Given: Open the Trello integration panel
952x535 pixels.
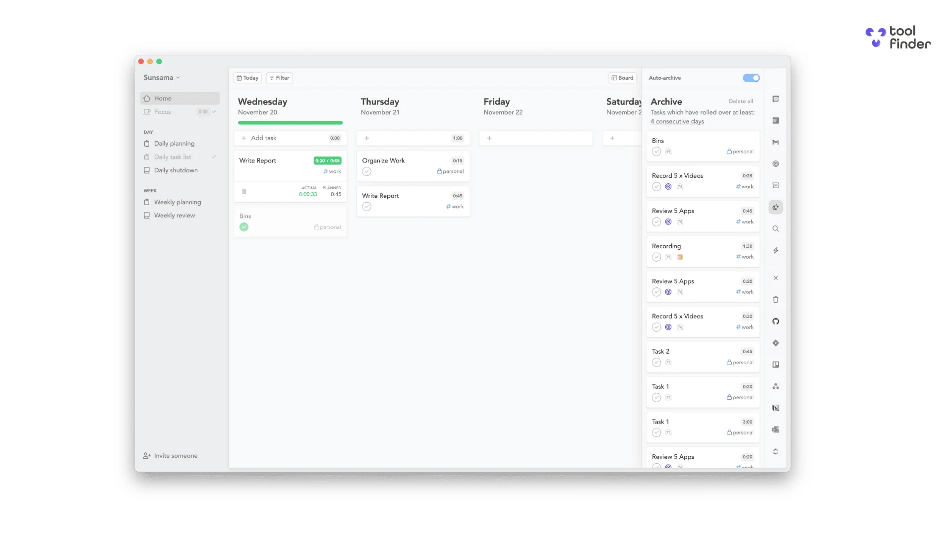Looking at the screenshot, I should click(775, 364).
